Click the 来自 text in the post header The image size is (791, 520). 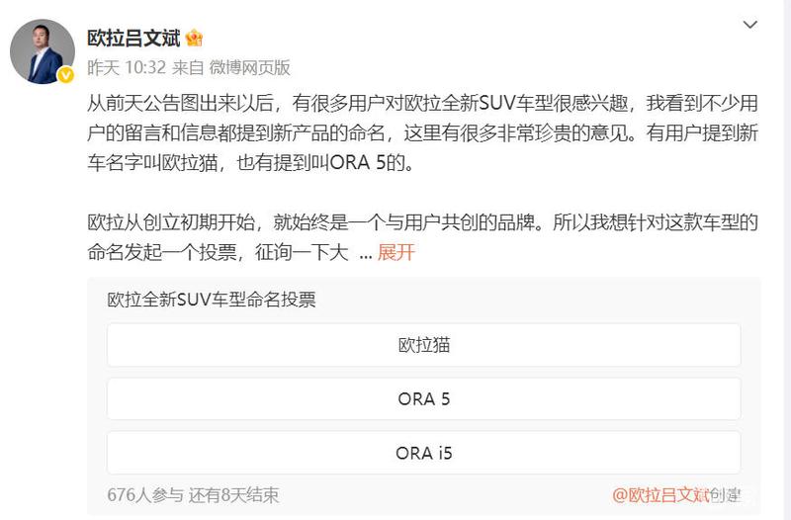pyautogui.click(x=188, y=67)
